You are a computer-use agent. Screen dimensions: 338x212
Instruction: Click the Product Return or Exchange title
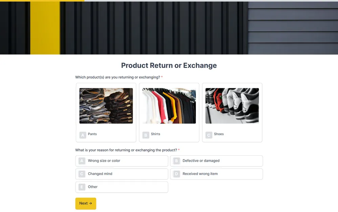point(169,65)
